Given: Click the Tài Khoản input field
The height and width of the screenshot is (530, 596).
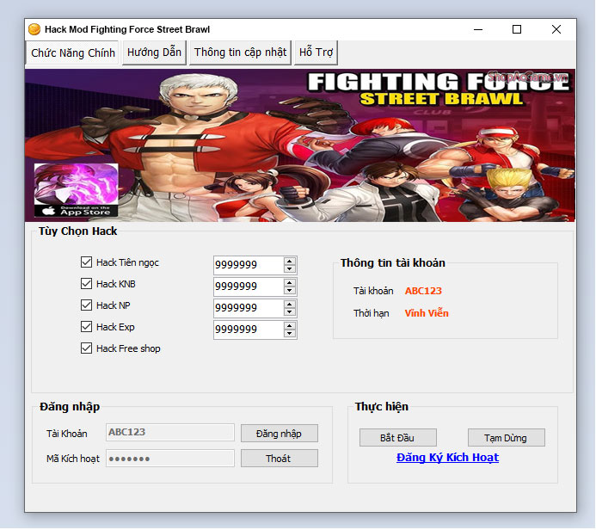Looking at the screenshot, I should [170, 433].
